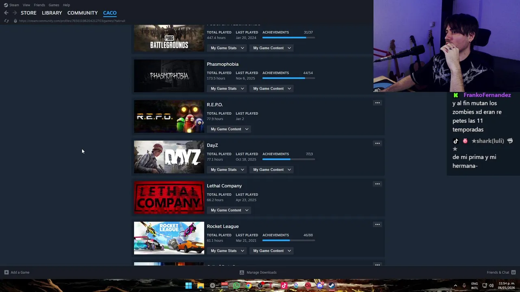Click the Rocket League game thumbnail
Screen dimensions: 520x292
(169, 238)
